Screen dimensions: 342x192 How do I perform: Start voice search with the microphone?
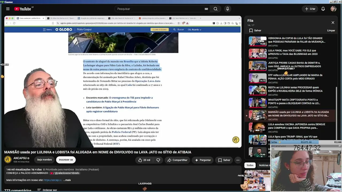228,9
